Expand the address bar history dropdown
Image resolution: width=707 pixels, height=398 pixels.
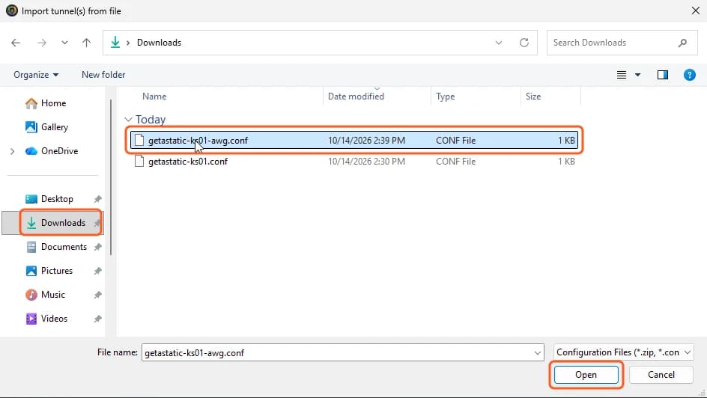tap(499, 43)
